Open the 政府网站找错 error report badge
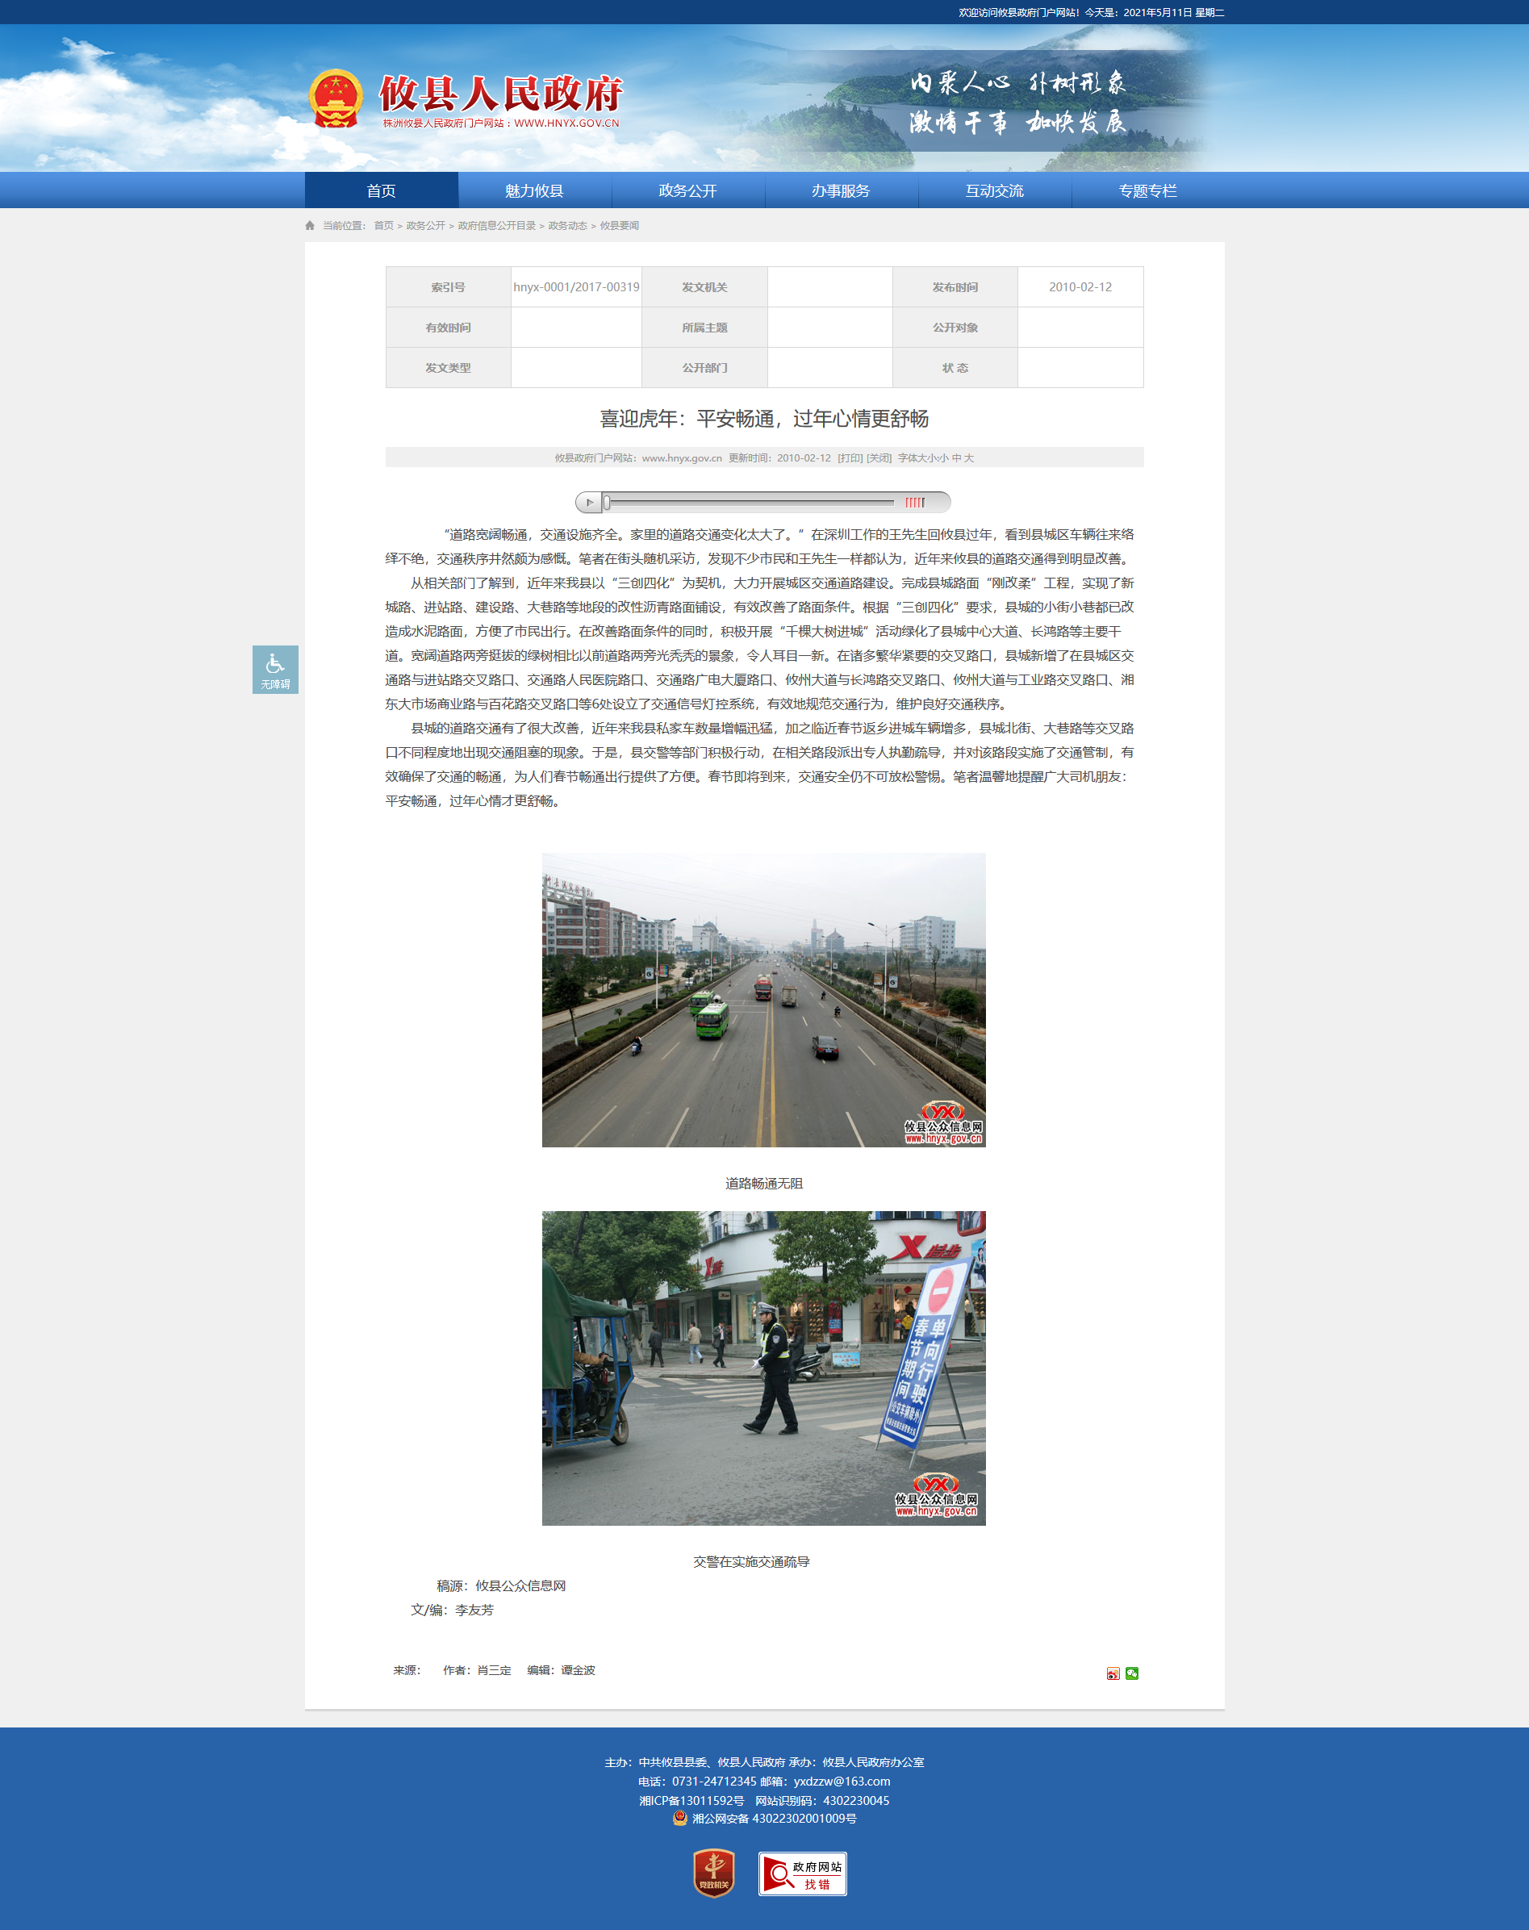The height and width of the screenshot is (1930, 1529). click(x=802, y=1874)
